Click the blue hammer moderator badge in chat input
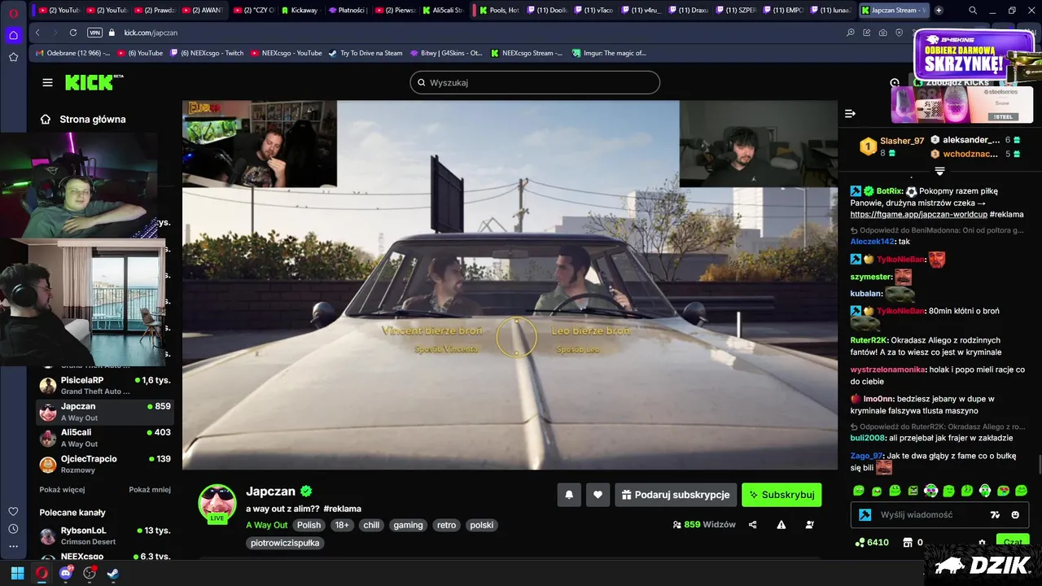 865,515
